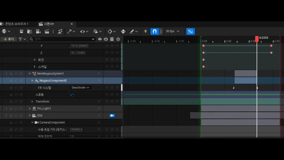
Task: Close the 시퀀서 tab
Action: click(72, 24)
